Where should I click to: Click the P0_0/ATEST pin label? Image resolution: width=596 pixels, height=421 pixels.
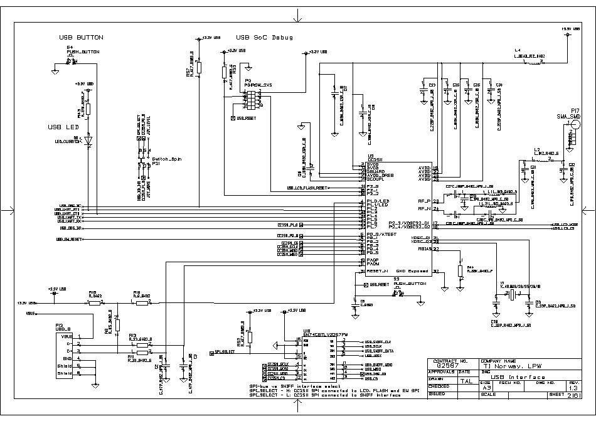click(x=381, y=235)
